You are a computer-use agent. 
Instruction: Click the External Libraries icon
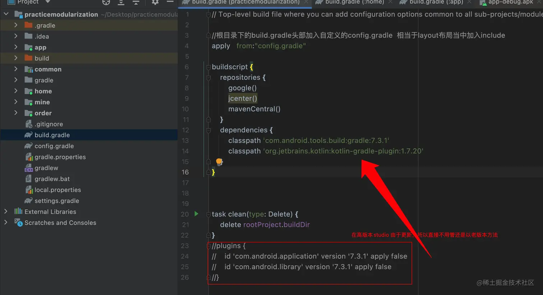point(18,211)
